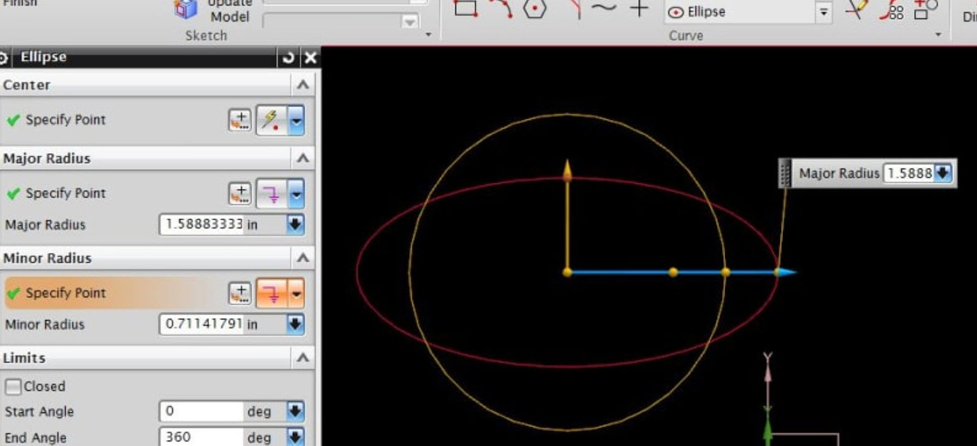
Task: Select the Point tool in the Curve group
Action: (x=638, y=9)
